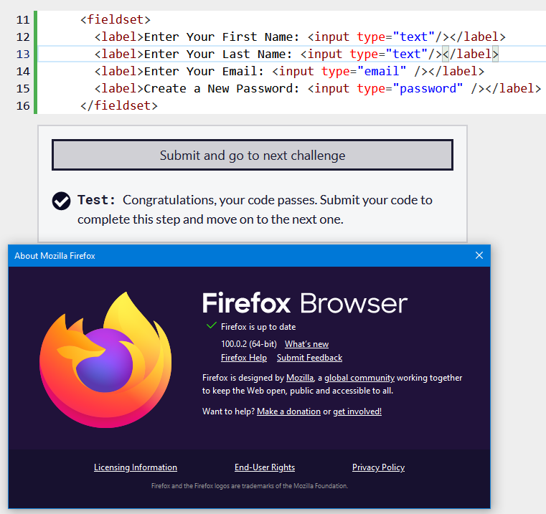Image resolution: width=546 pixels, height=514 pixels.
Task: Open Licensing Information link
Action: tap(136, 467)
